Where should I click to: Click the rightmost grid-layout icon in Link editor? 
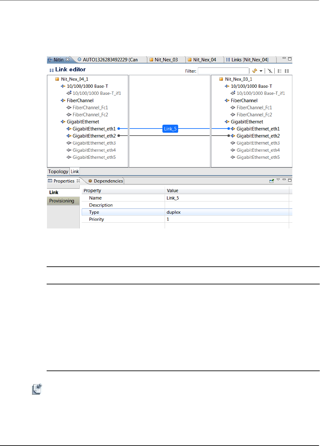(287, 71)
